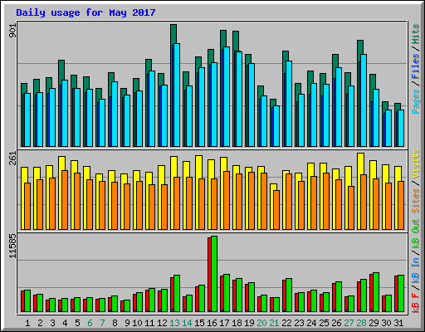Screen dimensions: 425x332
Task: Click day 2 label on the x-axis
Action: click(x=40, y=323)
